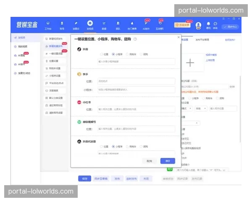Open the 团队 team icon in top bar

tap(118, 24)
